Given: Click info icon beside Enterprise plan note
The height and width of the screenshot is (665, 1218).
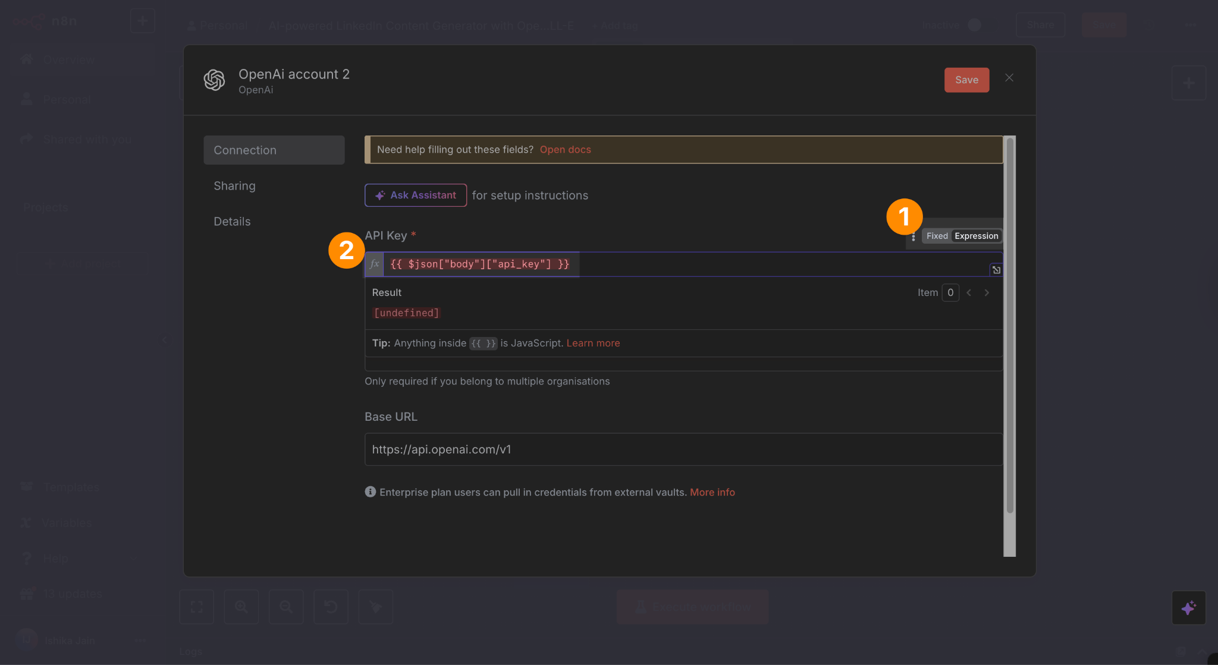Looking at the screenshot, I should 370,491.
